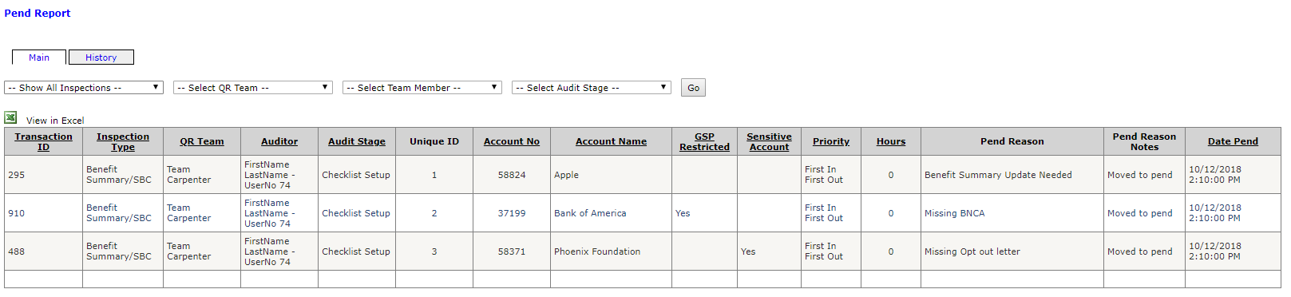Sort by Auditor column header
1291x297 pixels.
click(x=279, y=141)
